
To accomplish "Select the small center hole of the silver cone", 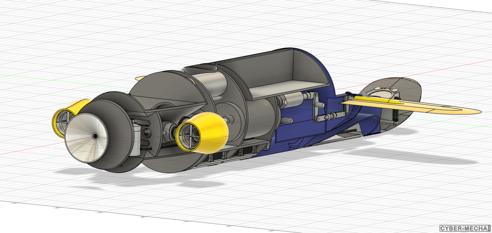I will coord(95,136).
